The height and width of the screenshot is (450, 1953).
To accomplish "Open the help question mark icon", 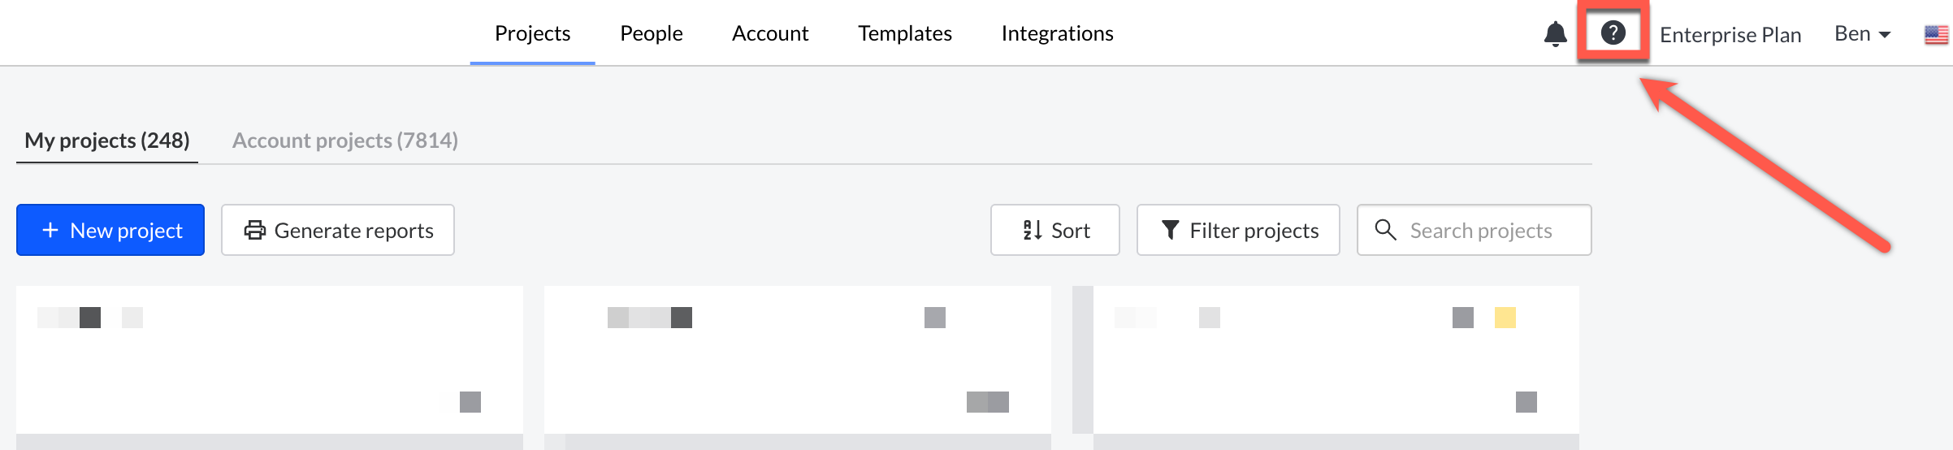I will [1613, 33].
